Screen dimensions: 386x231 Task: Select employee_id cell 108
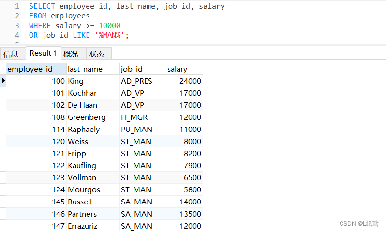pos(36,117)
